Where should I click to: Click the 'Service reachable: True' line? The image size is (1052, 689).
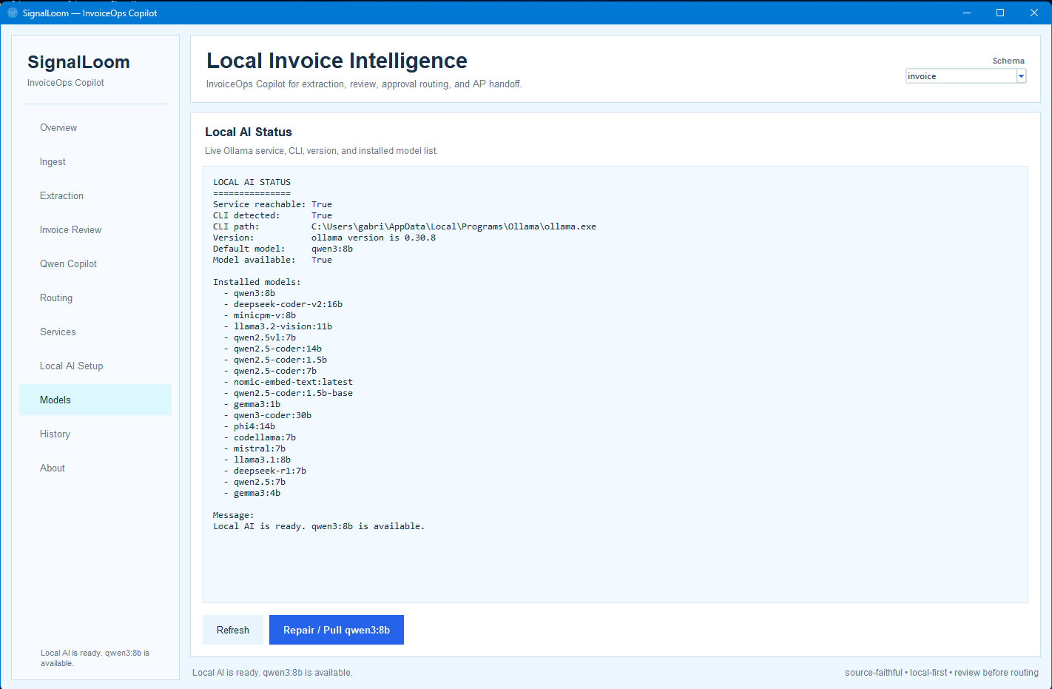point(272,204)
